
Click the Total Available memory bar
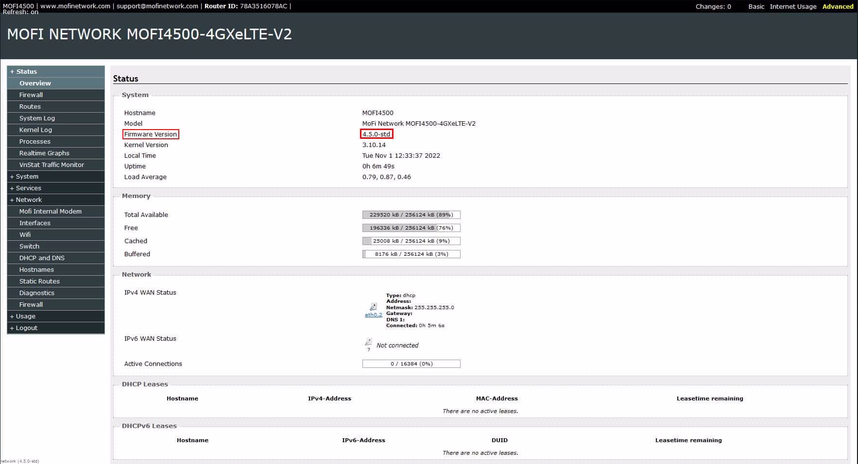(411, 215)
